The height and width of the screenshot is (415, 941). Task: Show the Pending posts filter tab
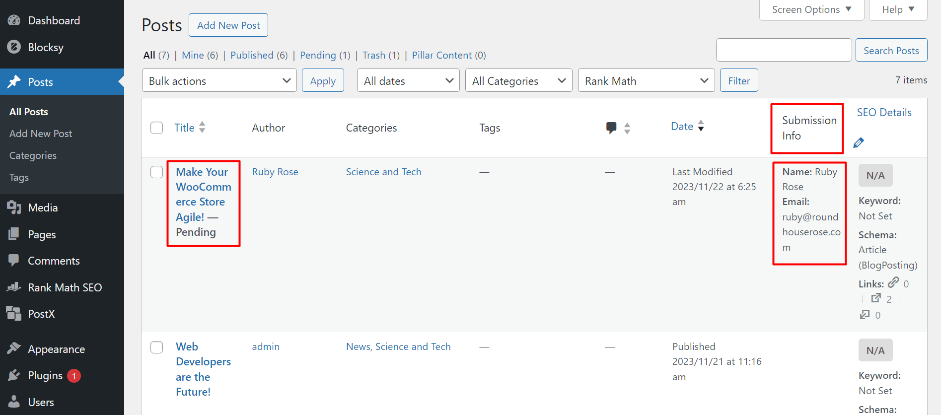point(318,55)
